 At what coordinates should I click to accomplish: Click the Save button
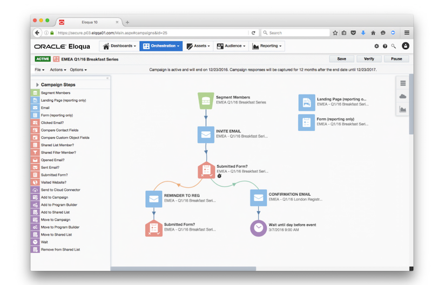point(341,59)
